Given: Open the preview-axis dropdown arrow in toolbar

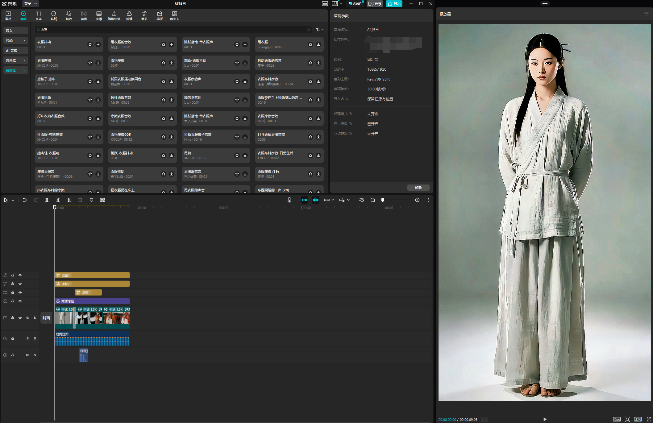Looking at the screenshot, I should point(348,200).
